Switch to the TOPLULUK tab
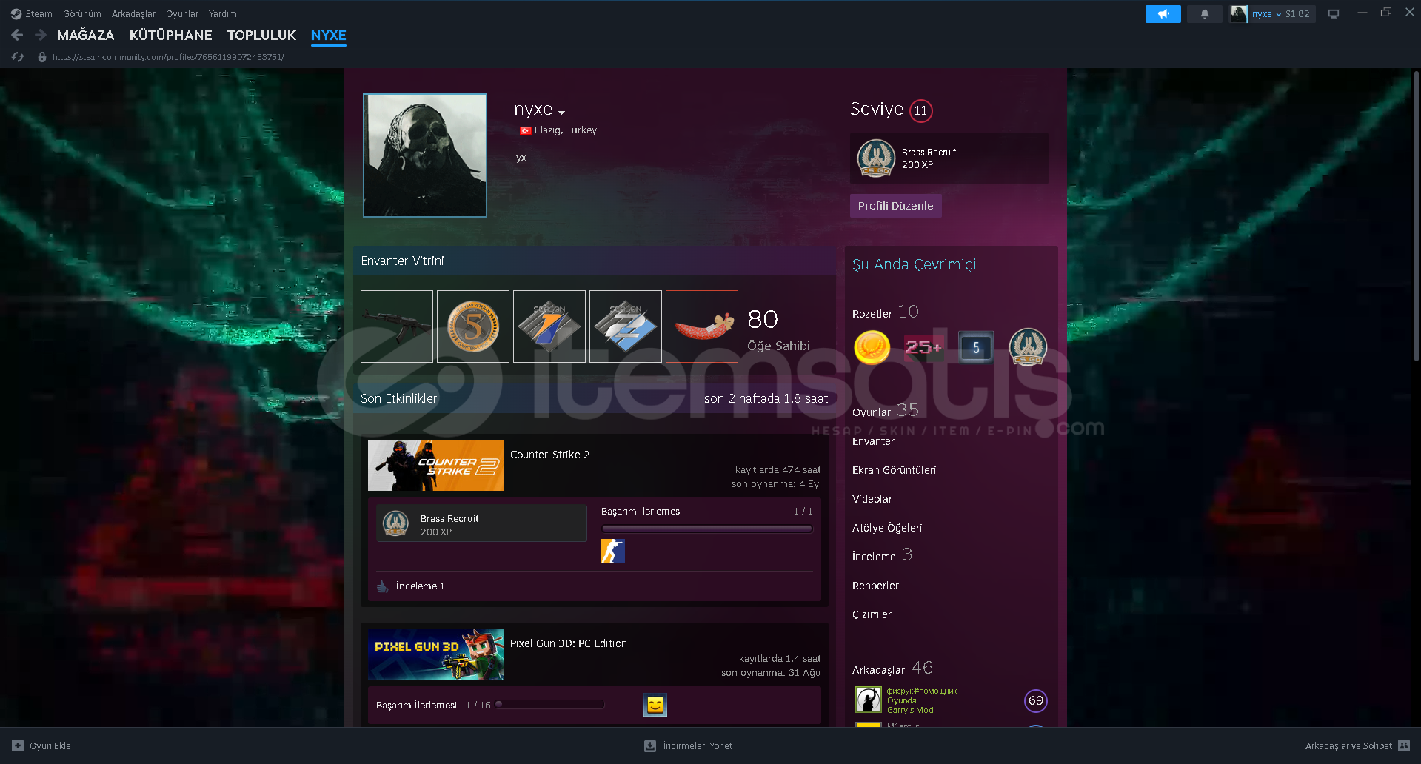Image resolution: width=1421 pixels, height=764 pixels. [261, 35]
